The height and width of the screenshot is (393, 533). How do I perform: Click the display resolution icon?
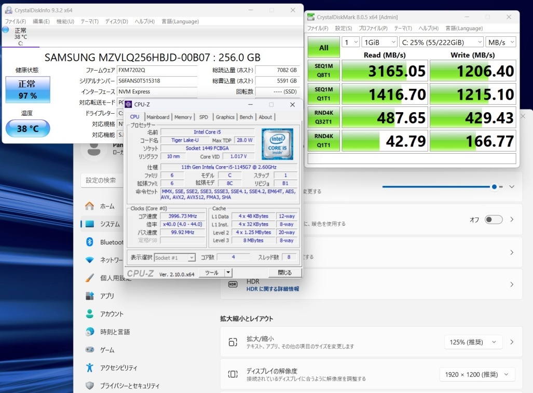click(x=233, y=374)
